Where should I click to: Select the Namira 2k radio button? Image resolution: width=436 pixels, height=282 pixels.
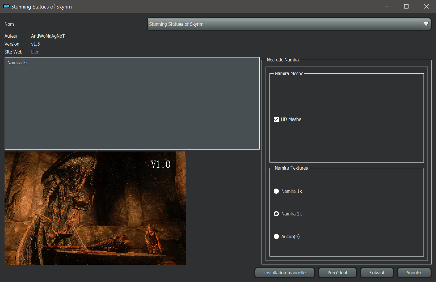click(276, 214)
